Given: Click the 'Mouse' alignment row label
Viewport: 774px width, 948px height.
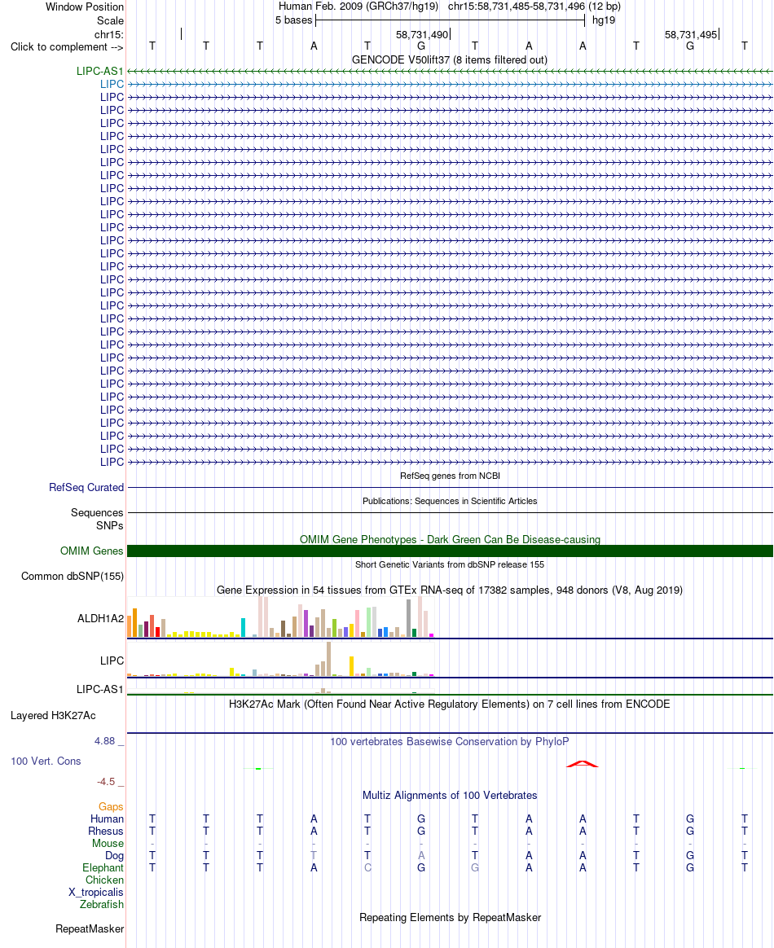Looking at the screenshot, I should click(108, 844).
